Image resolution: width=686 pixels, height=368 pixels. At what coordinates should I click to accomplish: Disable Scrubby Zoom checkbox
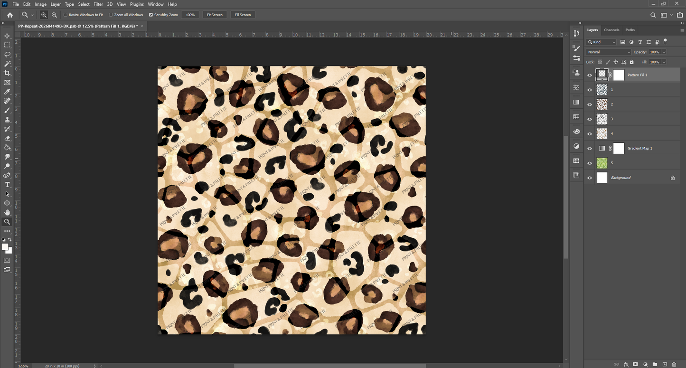pos(151,15)
